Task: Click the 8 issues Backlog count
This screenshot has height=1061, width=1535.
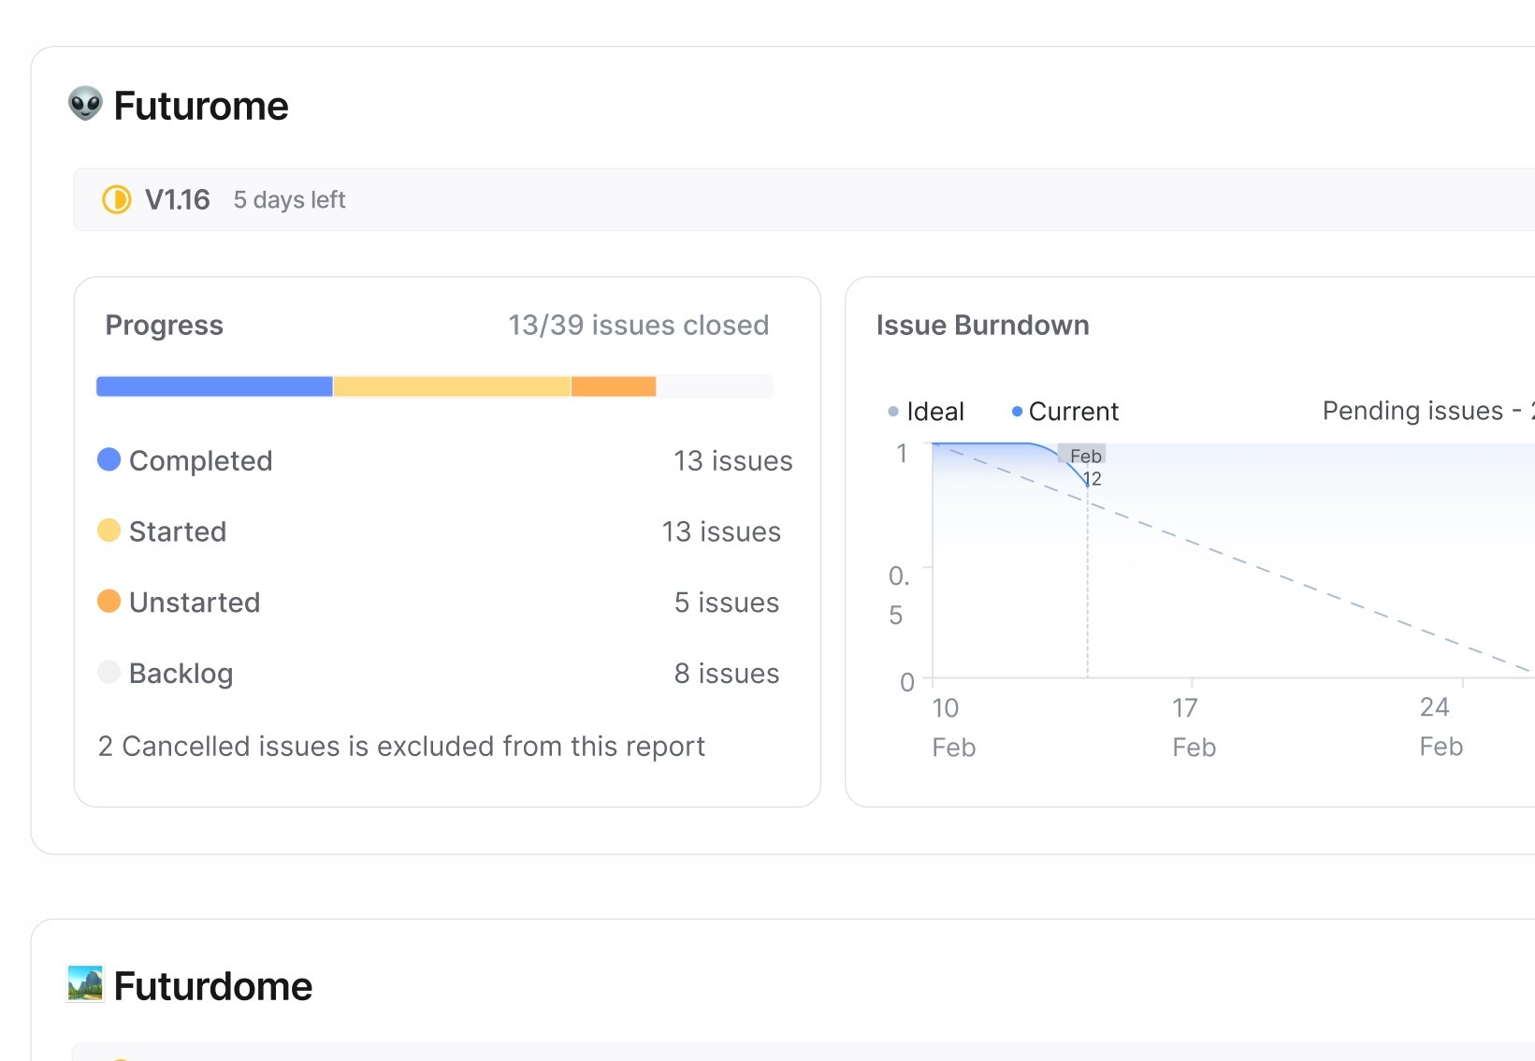Action: coord(726,674)
